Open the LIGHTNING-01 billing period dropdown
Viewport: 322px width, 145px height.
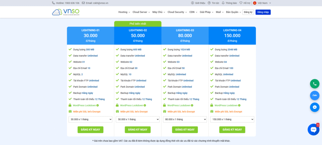[x=90, y=119]
